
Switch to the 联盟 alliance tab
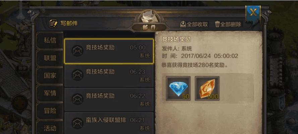[x=50, y=58]
